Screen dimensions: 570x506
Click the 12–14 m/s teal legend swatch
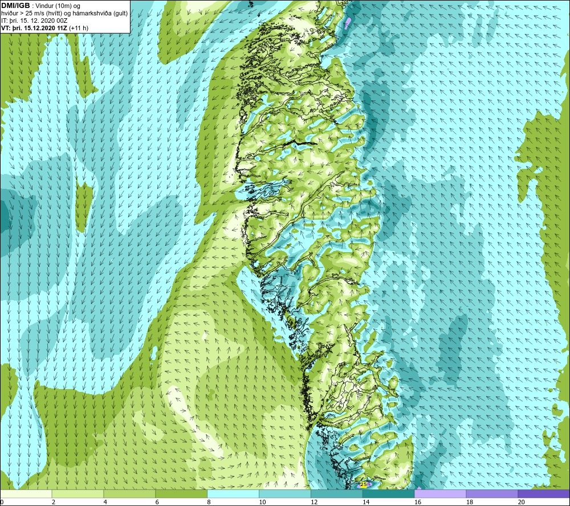pos(337,493)
